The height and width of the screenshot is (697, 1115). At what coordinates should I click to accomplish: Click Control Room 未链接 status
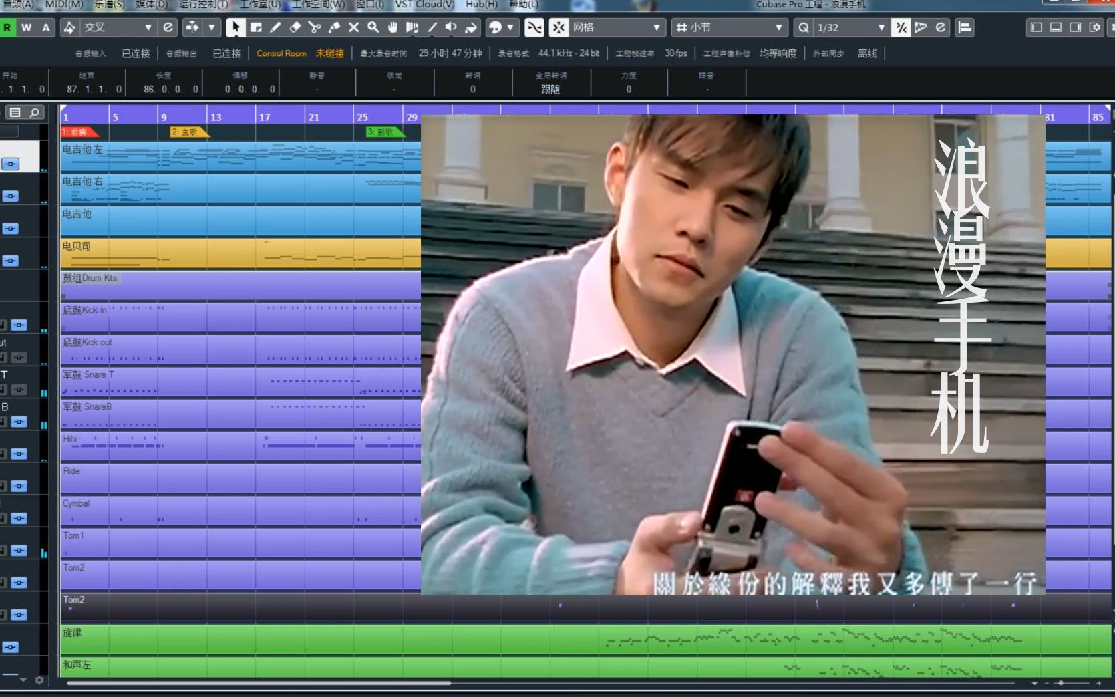(300, 53)
